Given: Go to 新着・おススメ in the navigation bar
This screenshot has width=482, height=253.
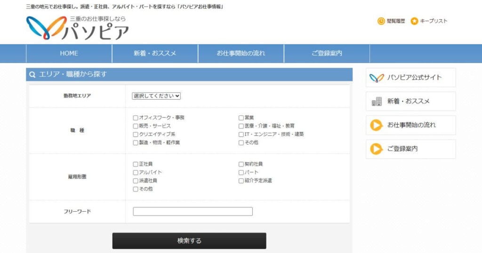Looking at the screenshot, I should click(x=155, y=54).
